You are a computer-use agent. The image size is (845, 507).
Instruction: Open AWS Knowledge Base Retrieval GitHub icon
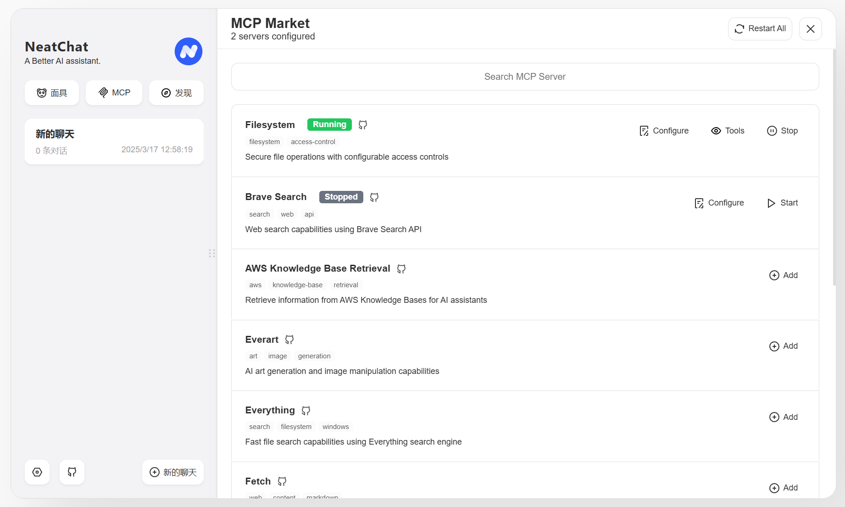click(x=401, y=269)
